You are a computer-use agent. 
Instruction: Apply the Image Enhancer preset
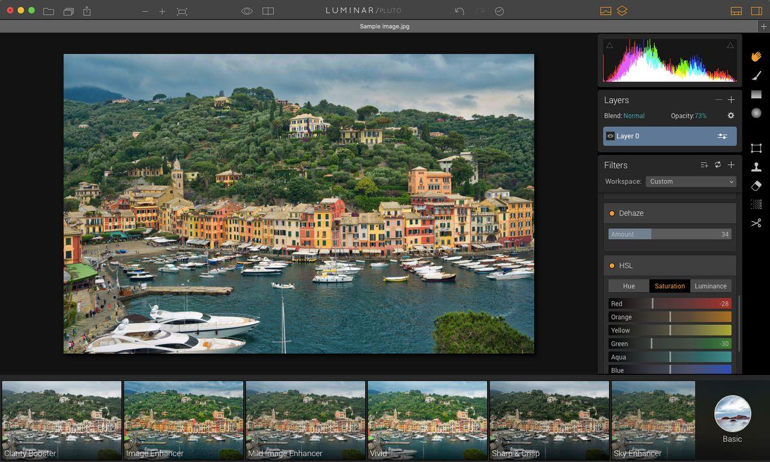click(184, 420)
